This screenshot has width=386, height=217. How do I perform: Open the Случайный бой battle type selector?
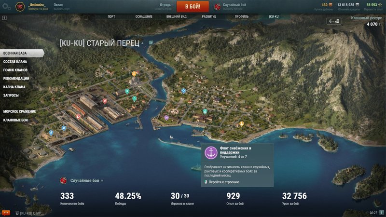[234, 6]
